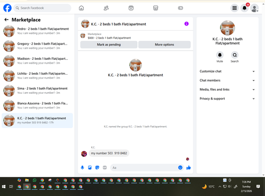The width and height of the screenshot is (265, 196).
Task: Click the seen-by avatar below the message
Action: (188, 159)
